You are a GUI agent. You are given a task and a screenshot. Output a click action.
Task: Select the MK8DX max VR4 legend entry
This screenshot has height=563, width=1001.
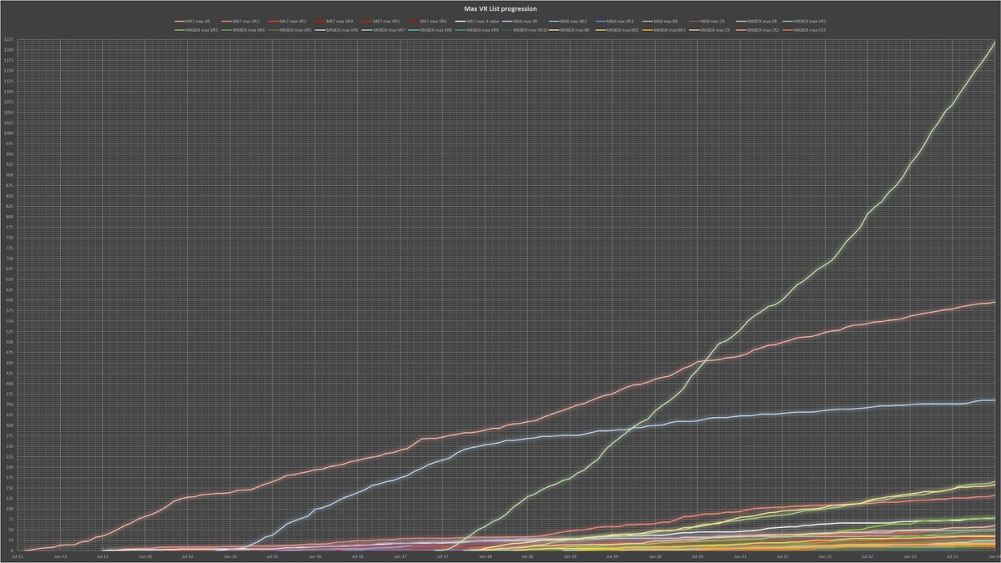point(243,30)
